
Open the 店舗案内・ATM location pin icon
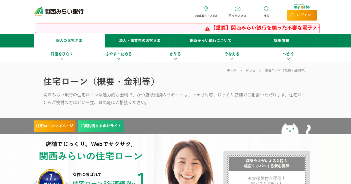pyautogui.click(x=206, y=9)
